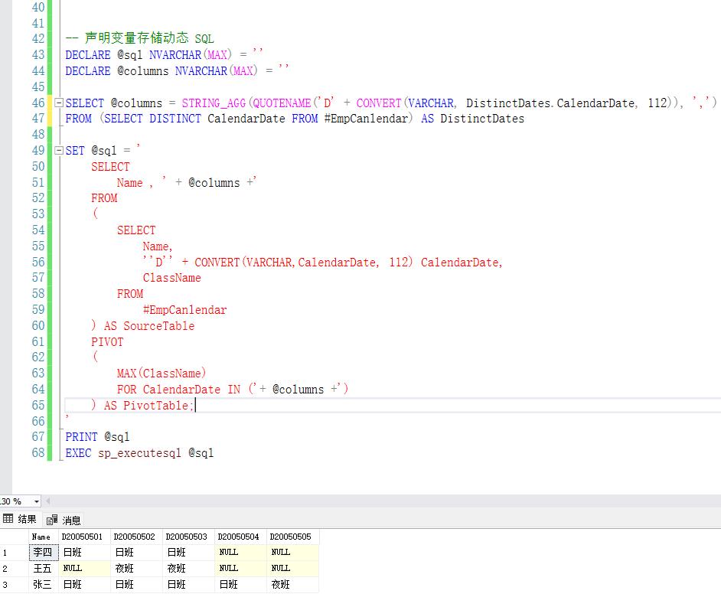Switch to the 结果 results tab
The height and width of the screenshot is (607, 721).
[x=21, y=519]
